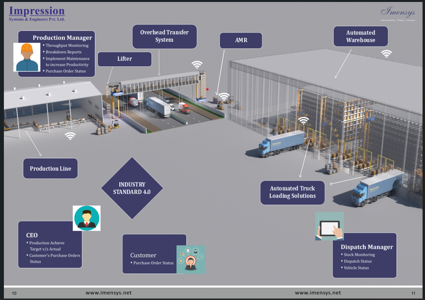This screenshot has width=425, height=300.
Task: Select the AMR label box
Action: pos(241,40)
